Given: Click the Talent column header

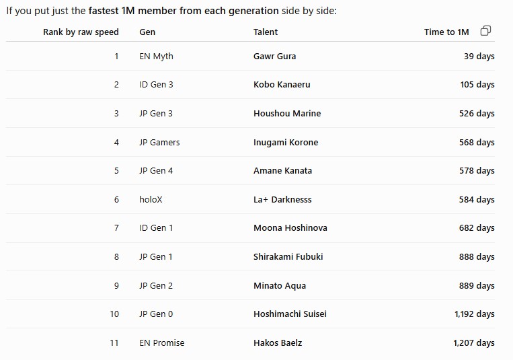Looking at the screenshot, I should [266, 32].
